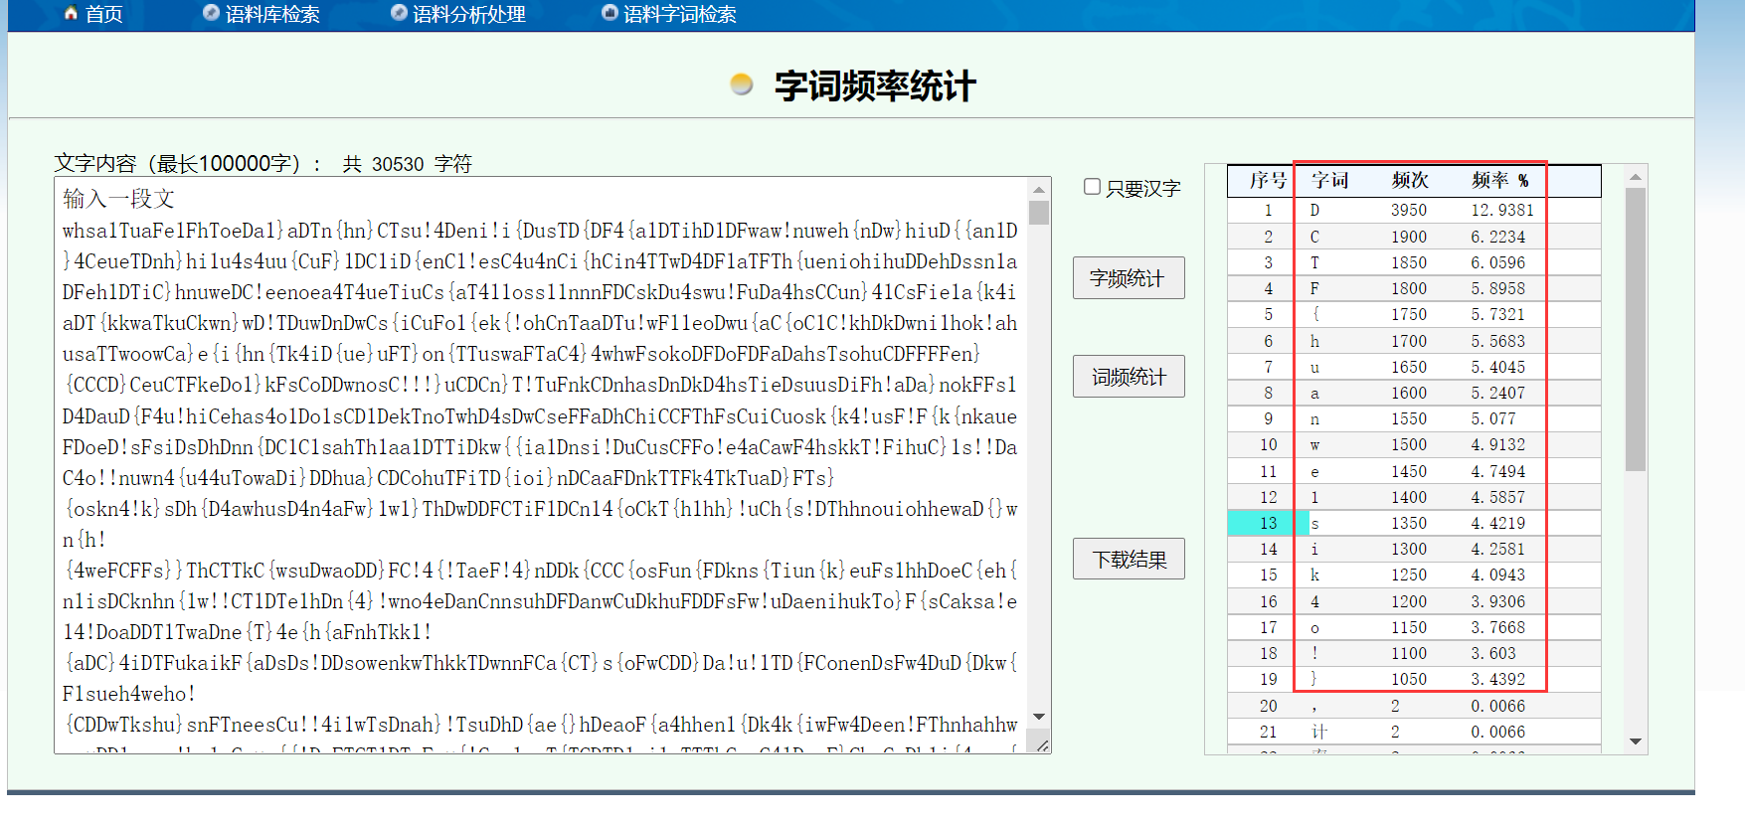The image size is (1745, 822).
Task: Open the 语料库检索 menu
Action: [272, 15]
